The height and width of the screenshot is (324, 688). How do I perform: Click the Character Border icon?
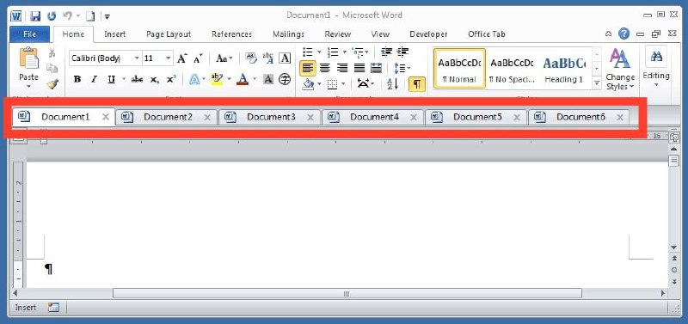[285, 58]
